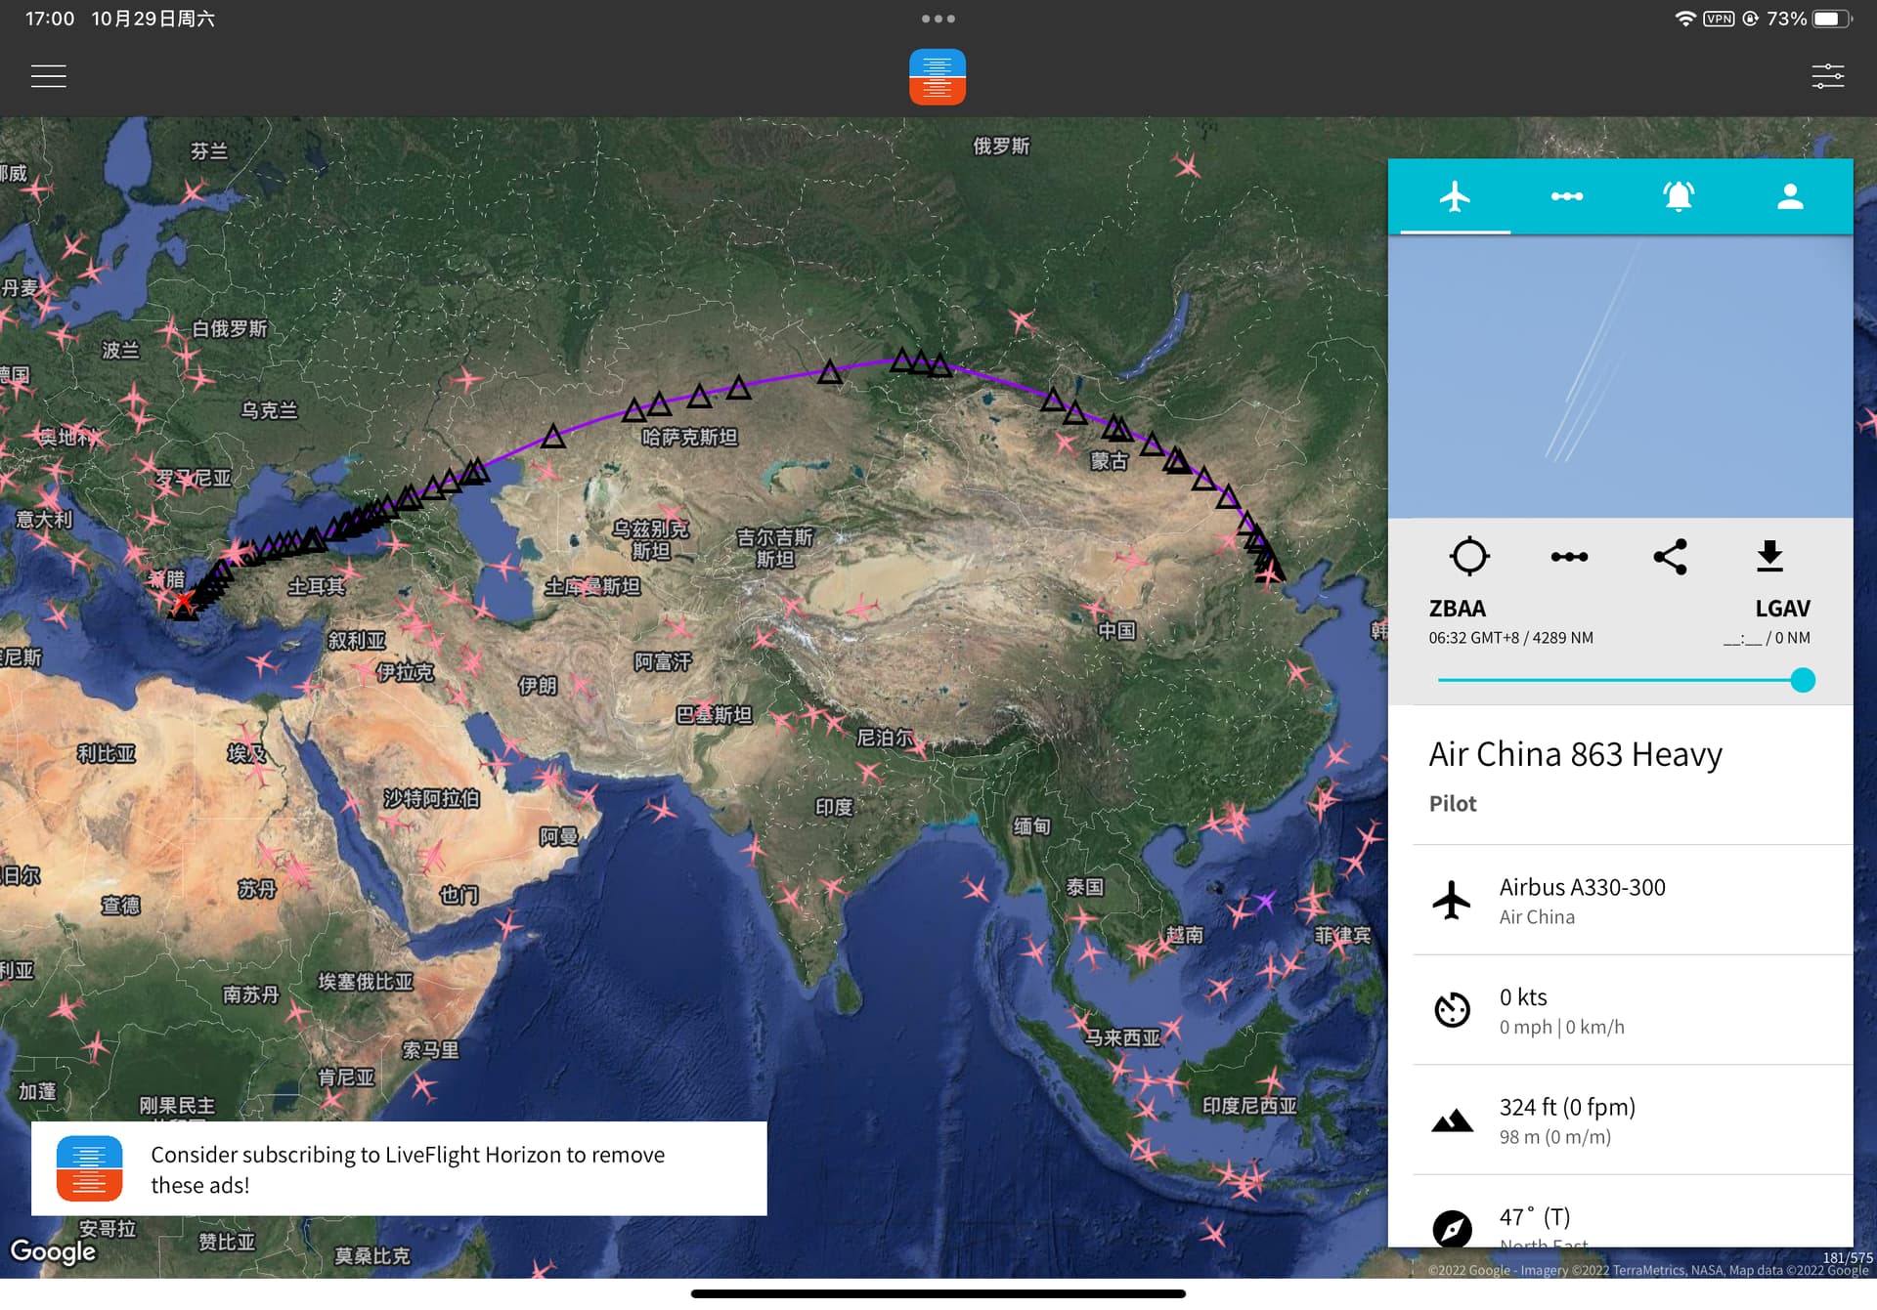Open the alerts bell tab
1877x1310 pixels.
[x=1678, y=196]
